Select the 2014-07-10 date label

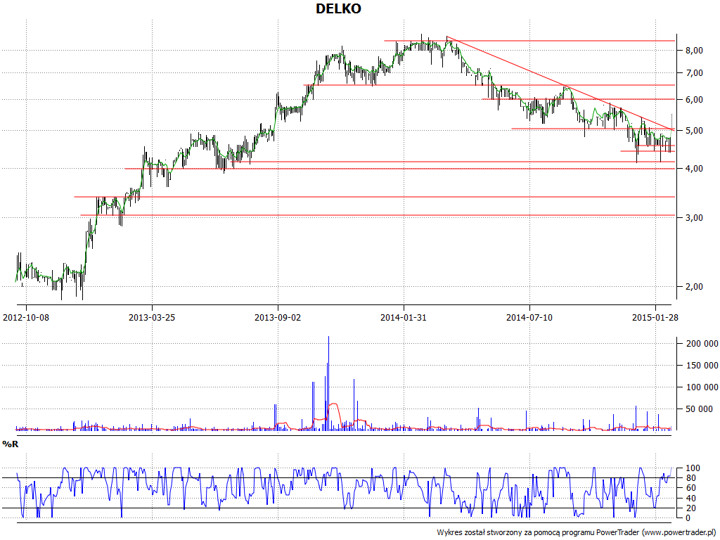529,317
